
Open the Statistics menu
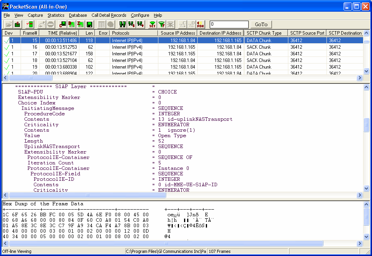tap(56, 15)
